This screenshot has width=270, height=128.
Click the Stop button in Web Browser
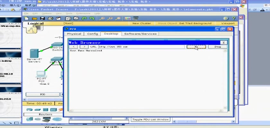218,47
